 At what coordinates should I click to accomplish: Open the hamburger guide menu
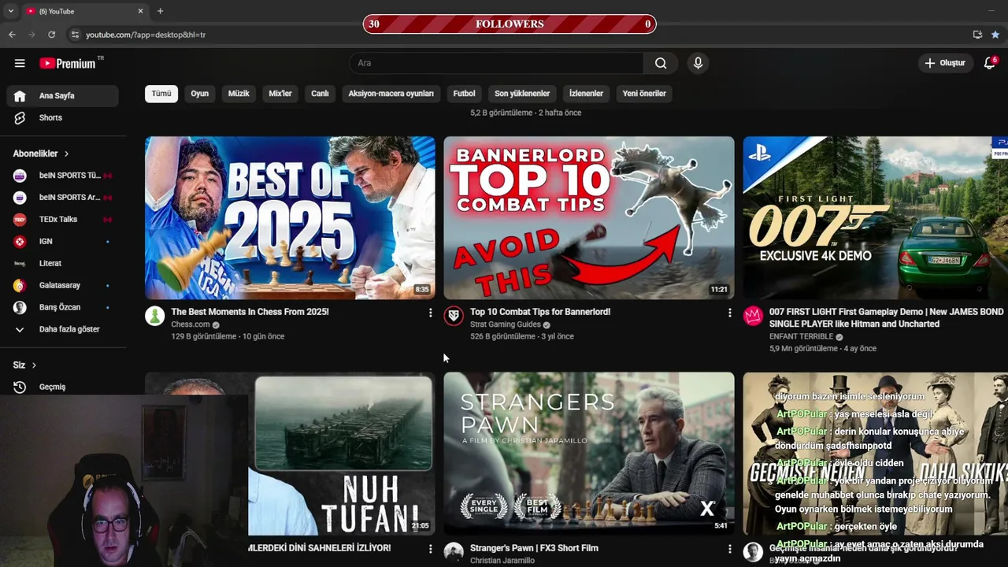click(x=20, y=63)
